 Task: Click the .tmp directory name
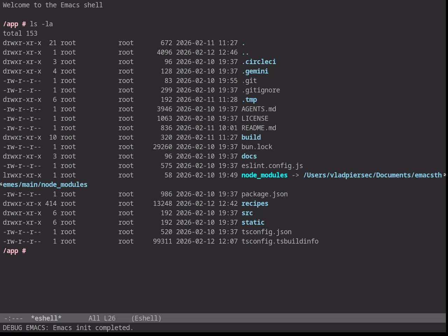(249, 99)
